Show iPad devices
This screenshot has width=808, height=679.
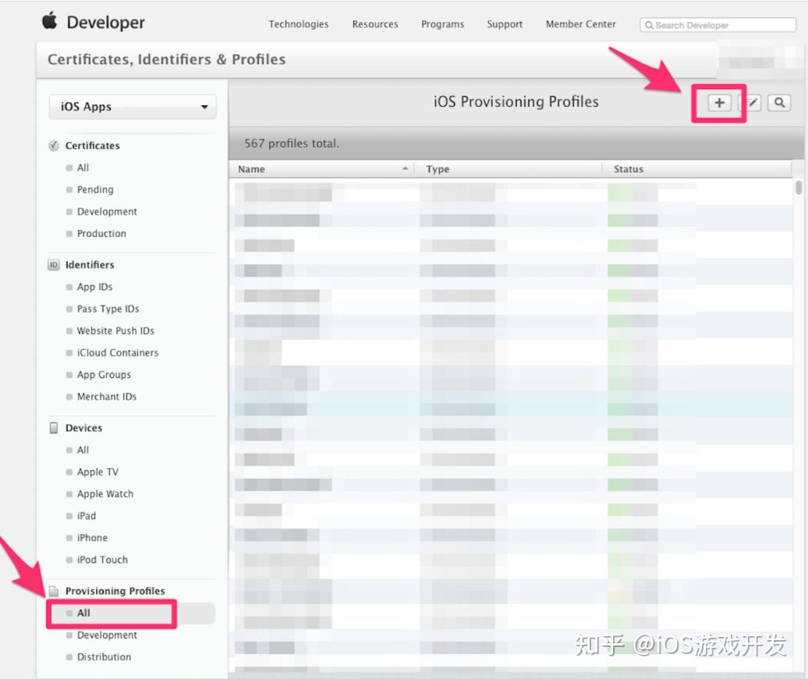[x=87, y=516]
